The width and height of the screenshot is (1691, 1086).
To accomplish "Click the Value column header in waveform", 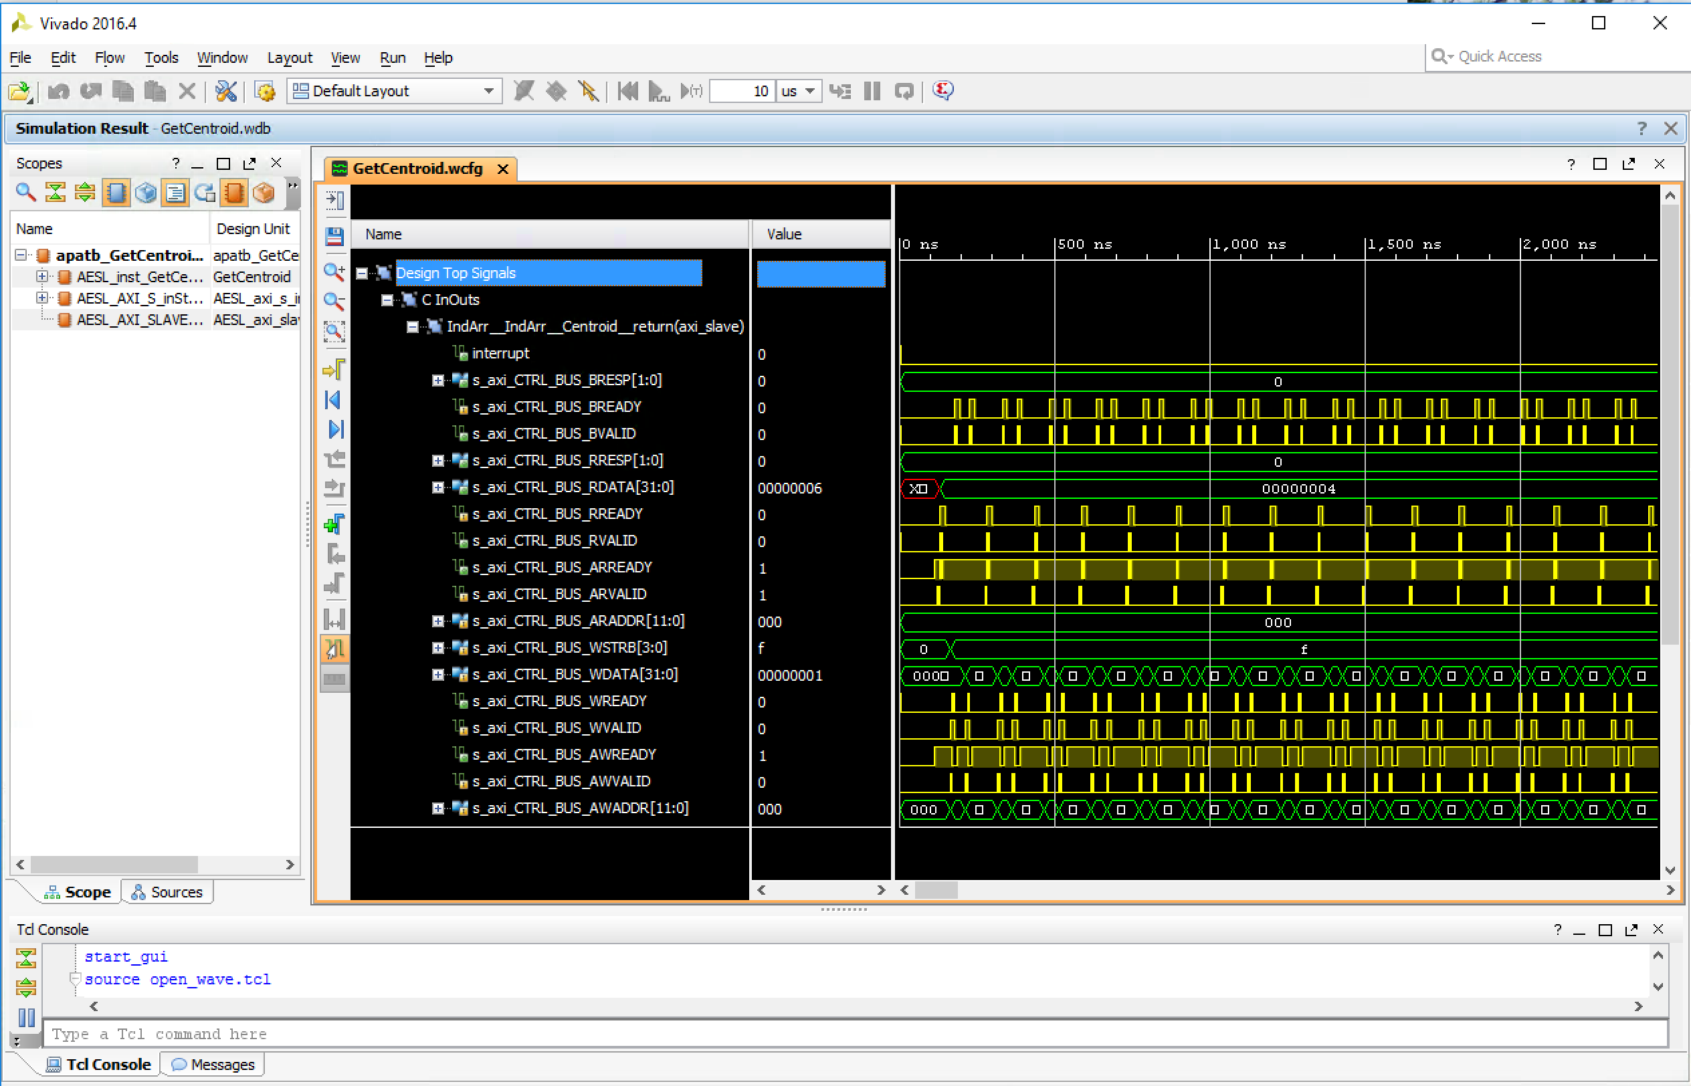I will pos(821,235).
